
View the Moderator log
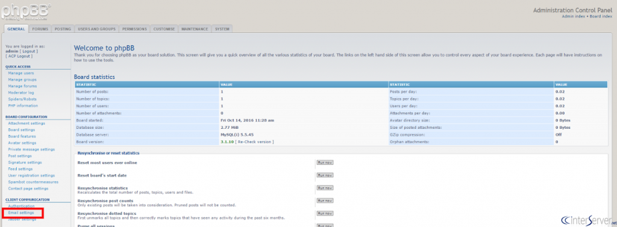point(21,93)
